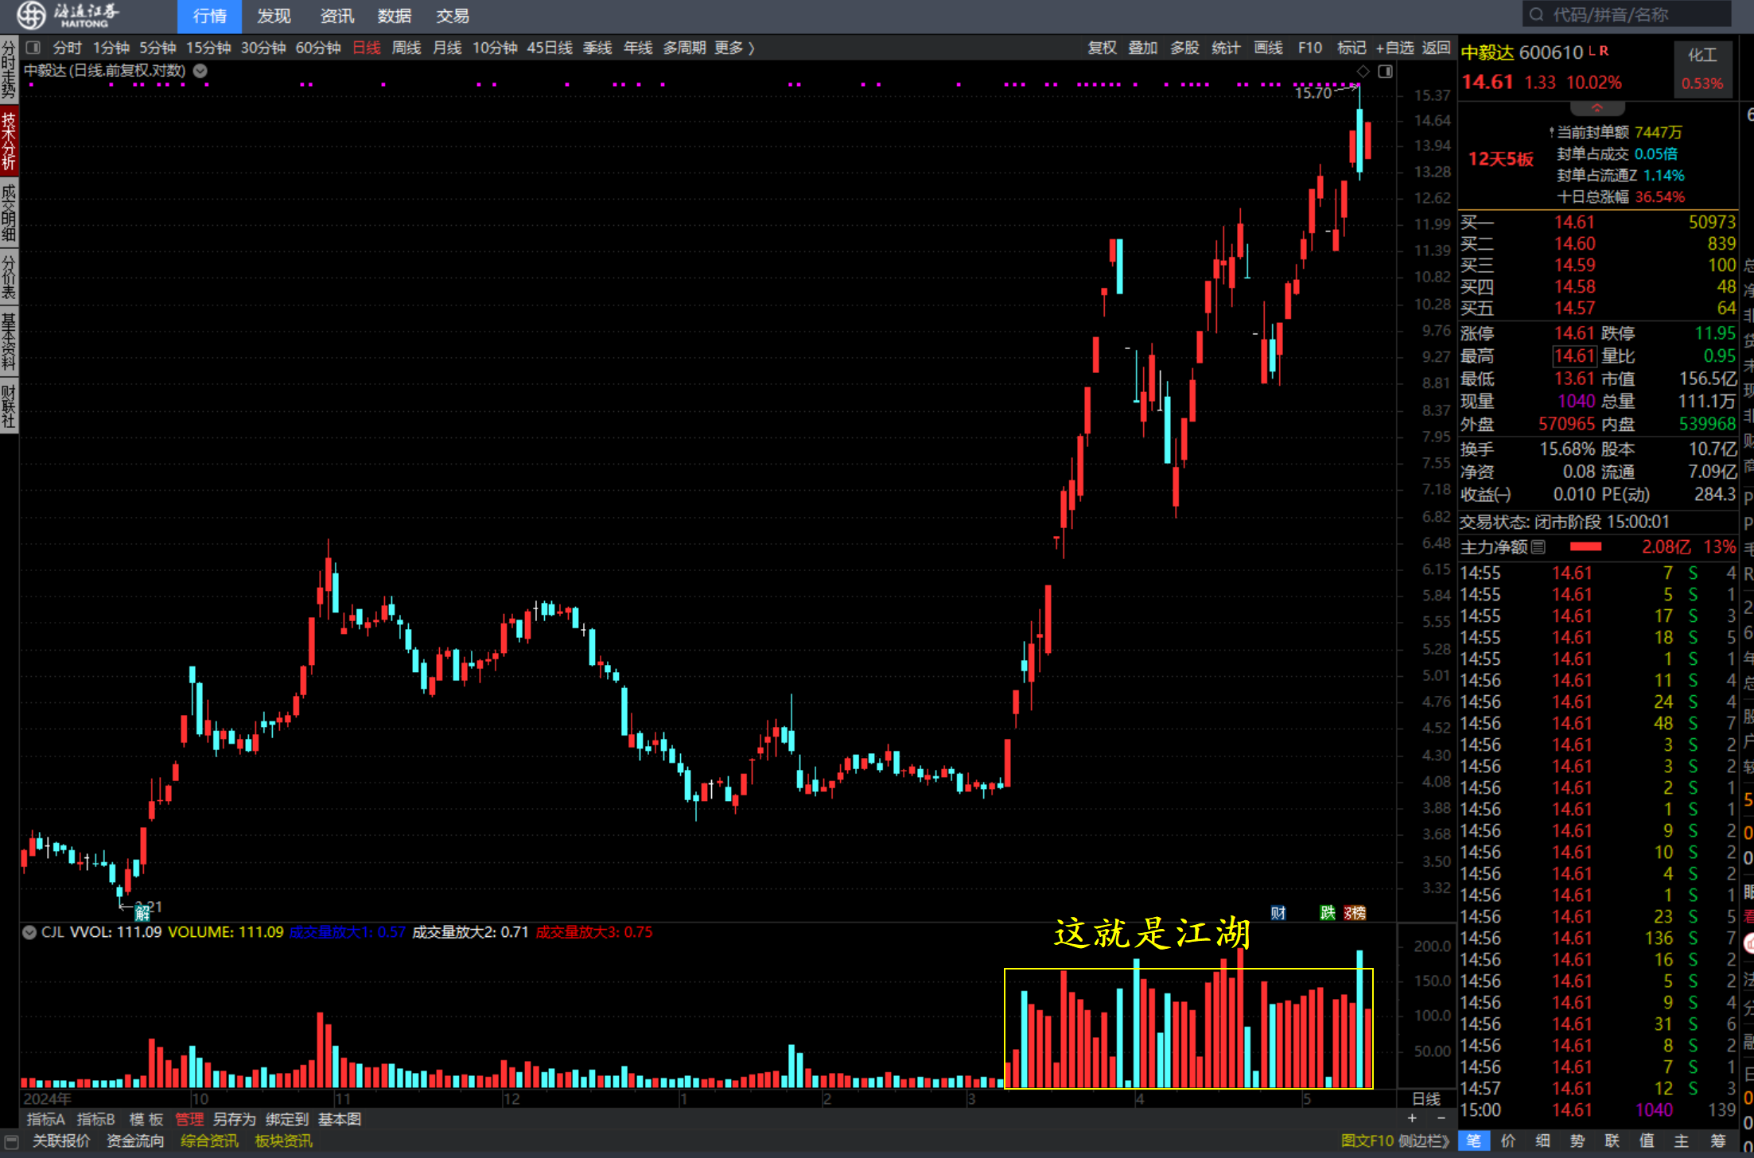The image size is (1754, 1158).
Task: Open the 行情 top tab
Action: (x=209, y=16)
